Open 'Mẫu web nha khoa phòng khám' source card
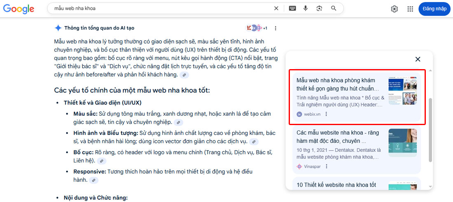The width and height of the screenshot is (453, 202). click(x=357, y=97)
